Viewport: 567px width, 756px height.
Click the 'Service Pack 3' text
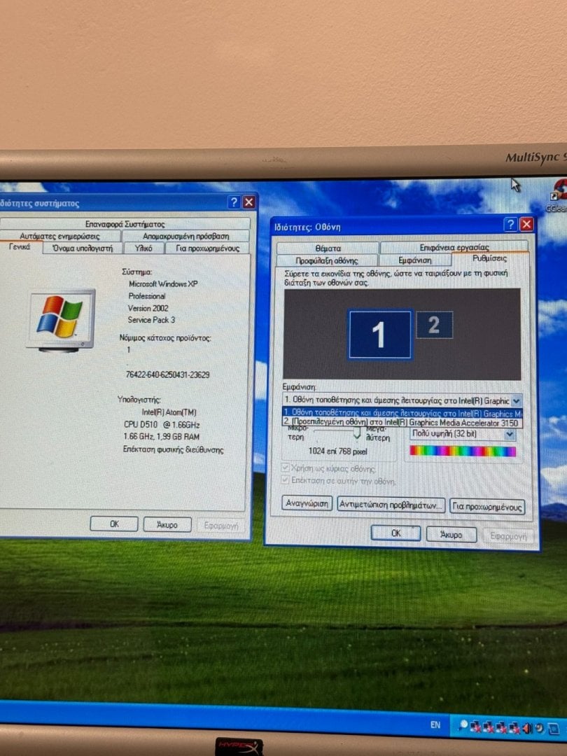[151, 320]
